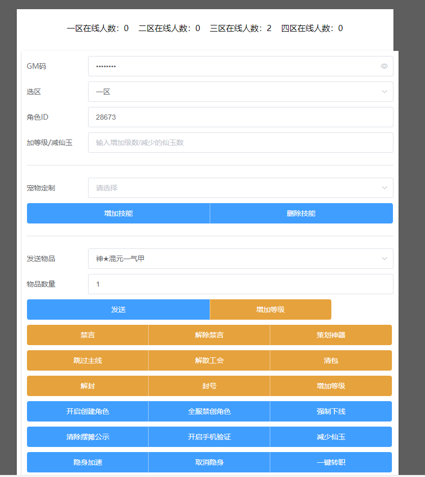The width and height of the screenshot is (425, 477).
Task: Click the 加等级/减仙玉 input box
Action: 240,143
